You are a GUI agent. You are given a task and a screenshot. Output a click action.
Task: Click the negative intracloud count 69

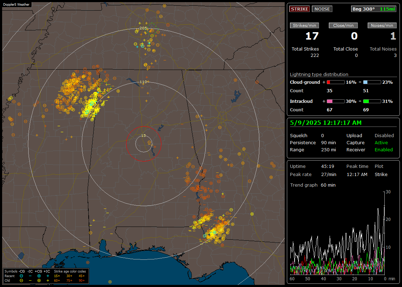(366, 110)
